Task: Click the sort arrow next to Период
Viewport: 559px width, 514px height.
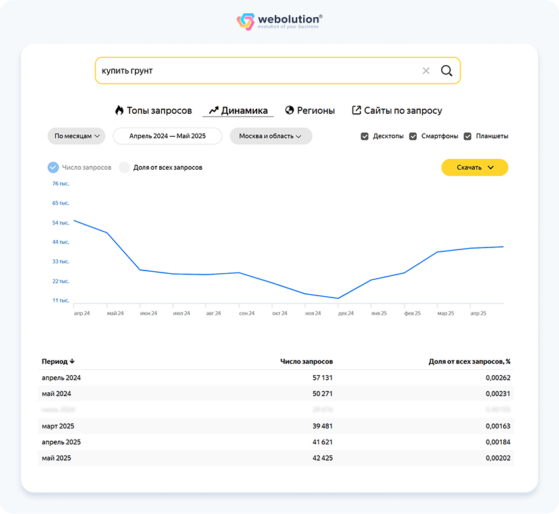Action: point(72,361)
